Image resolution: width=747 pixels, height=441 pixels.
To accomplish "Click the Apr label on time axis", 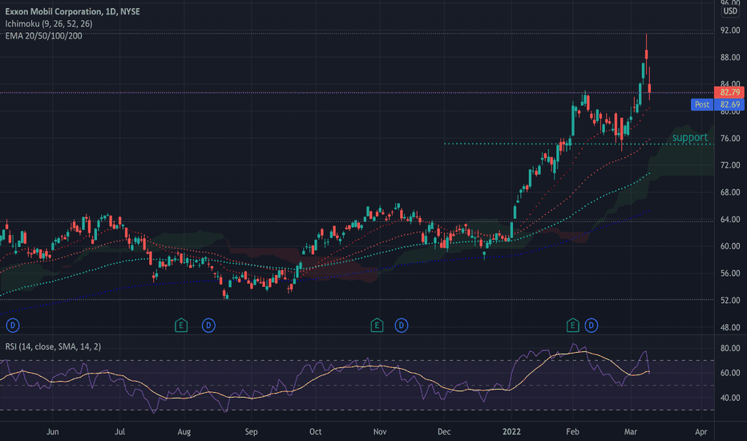I will [701, 431].
